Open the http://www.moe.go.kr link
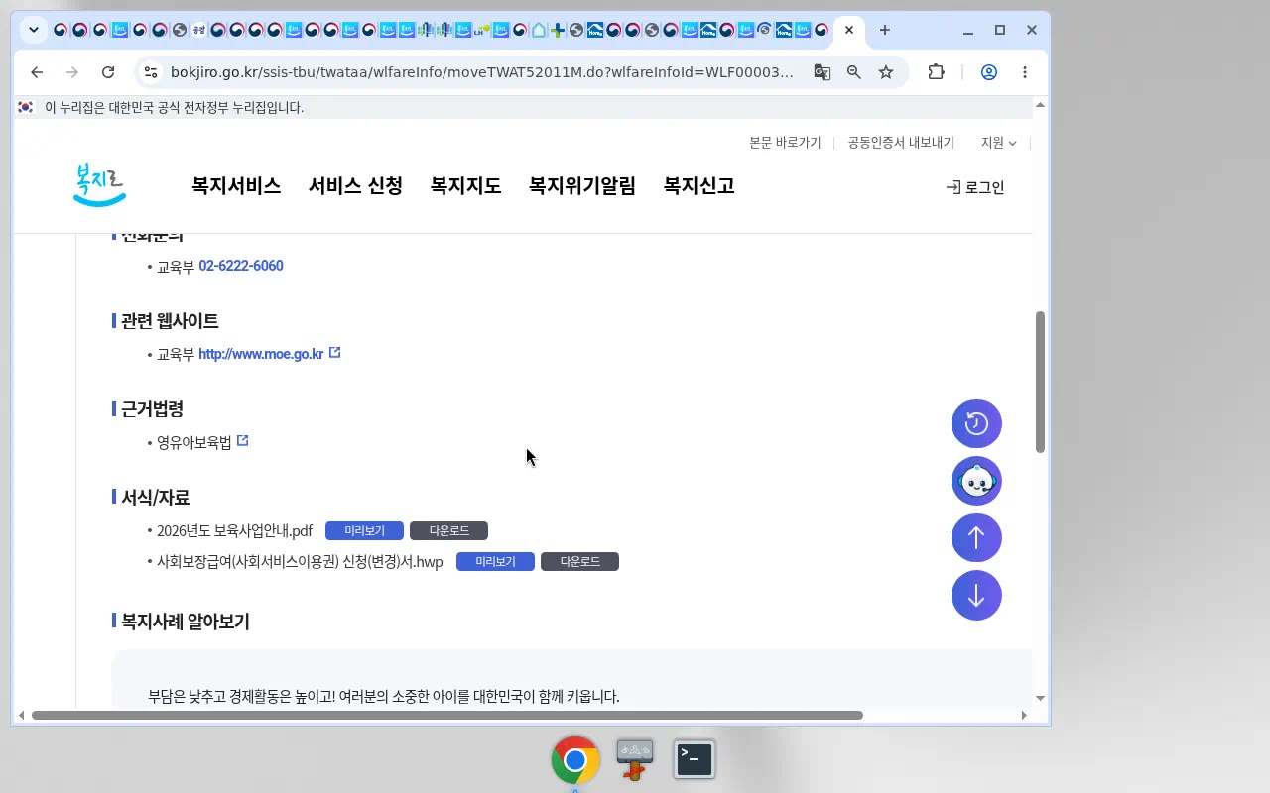The width and height of the screenshot is (1270, 793). pos(261,354)
